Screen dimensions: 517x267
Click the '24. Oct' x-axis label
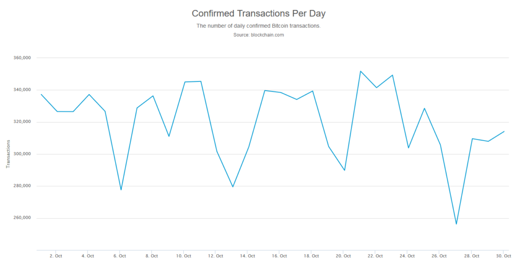point(407,256)
